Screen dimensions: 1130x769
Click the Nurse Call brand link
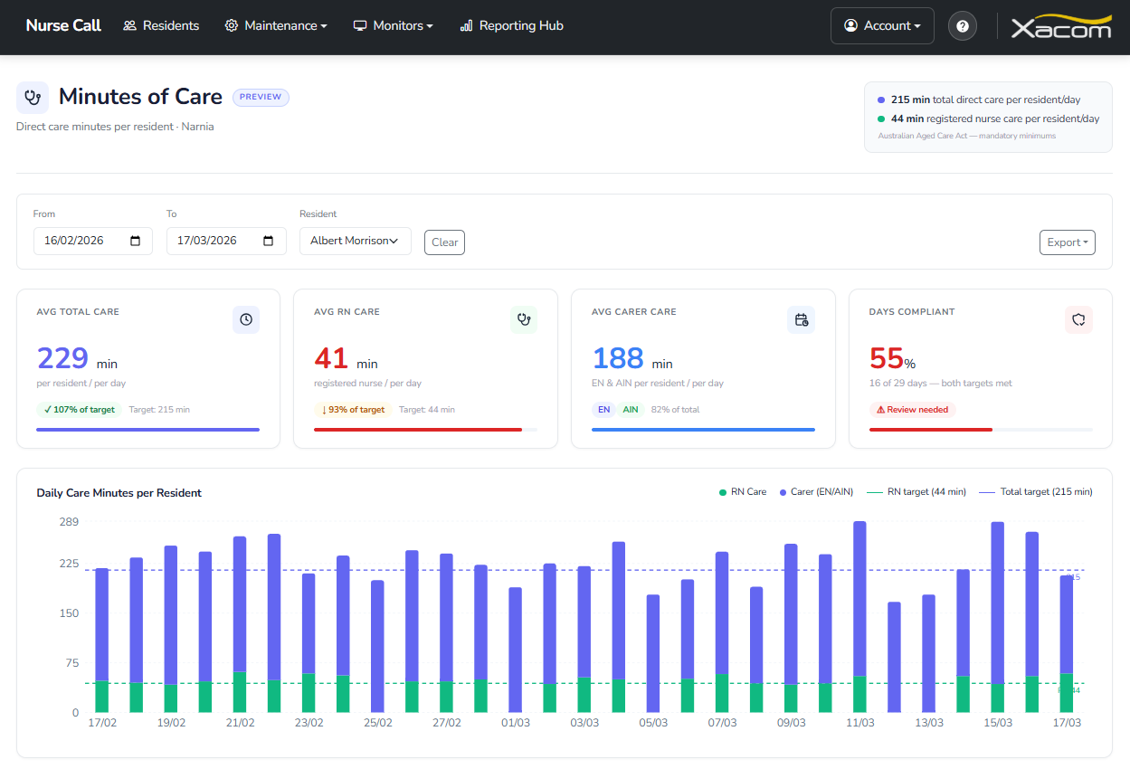pyautogui.click(x=63, y=26)
